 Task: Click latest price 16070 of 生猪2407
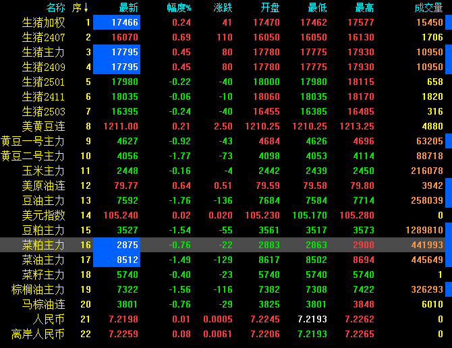click(x=125, y=37)
